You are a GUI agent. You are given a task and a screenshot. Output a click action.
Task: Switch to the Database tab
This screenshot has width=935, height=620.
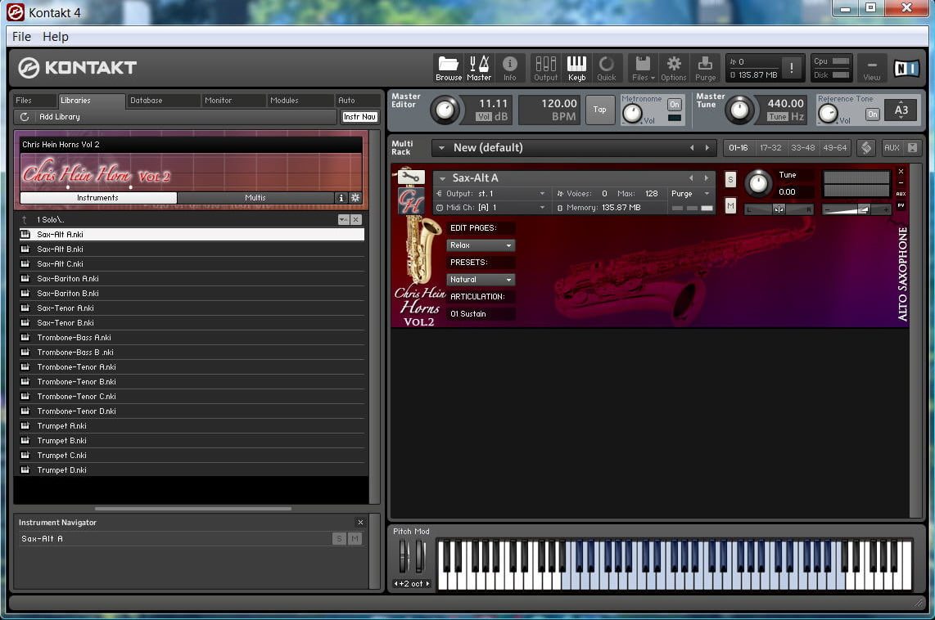coord(163,101)
